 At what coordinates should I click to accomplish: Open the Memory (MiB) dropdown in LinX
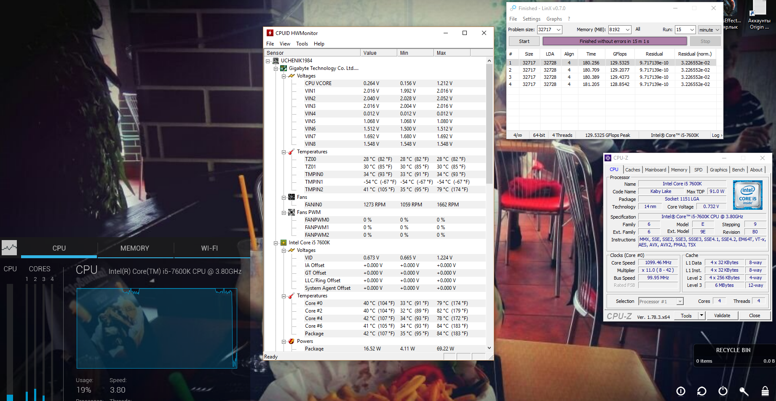point(628,29)
